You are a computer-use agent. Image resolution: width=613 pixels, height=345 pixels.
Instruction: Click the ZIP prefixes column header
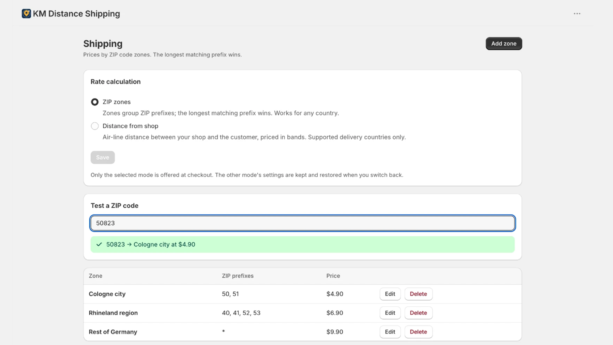[x=238, y=276]
